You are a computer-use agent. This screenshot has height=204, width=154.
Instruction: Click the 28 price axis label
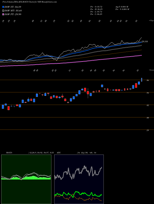point(148,130)
